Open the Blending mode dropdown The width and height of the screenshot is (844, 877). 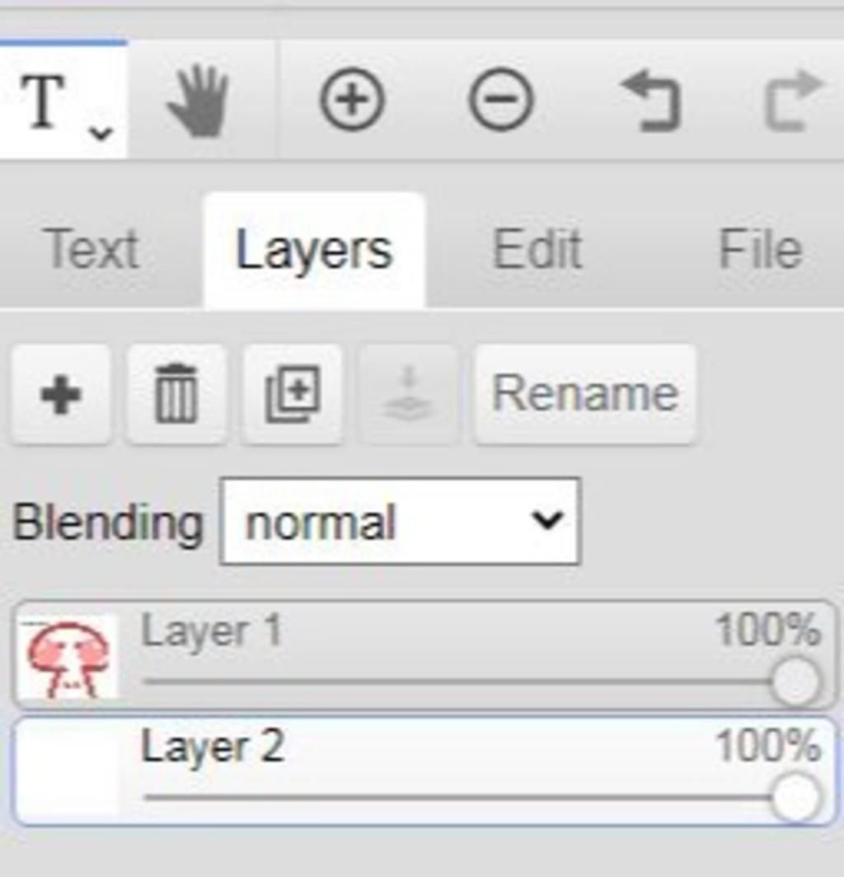[401, 521]
